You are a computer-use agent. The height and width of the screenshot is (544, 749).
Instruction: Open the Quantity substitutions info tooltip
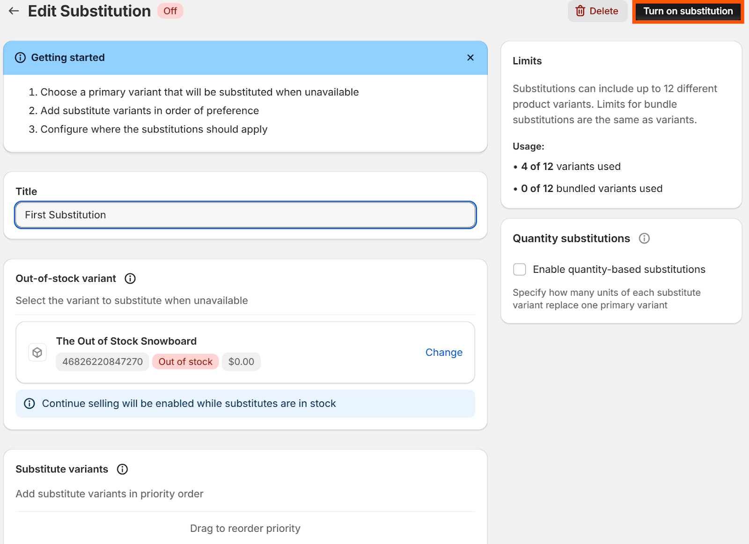(x=644, y=238)
